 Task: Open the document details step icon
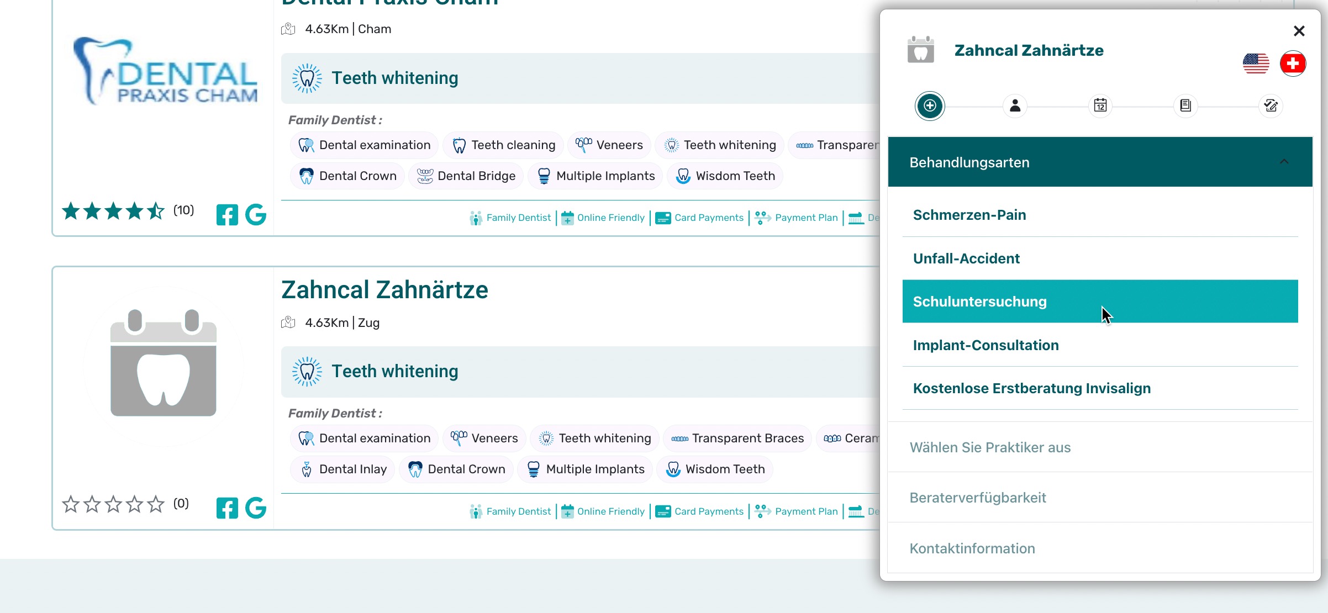click(x=1185, y=105)
